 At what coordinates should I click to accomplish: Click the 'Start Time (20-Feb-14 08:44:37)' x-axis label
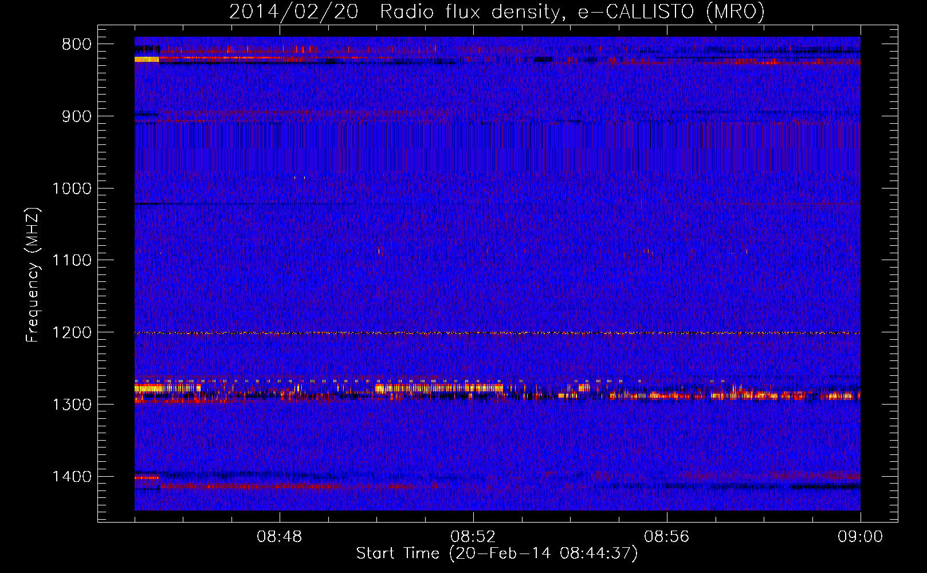497,554
